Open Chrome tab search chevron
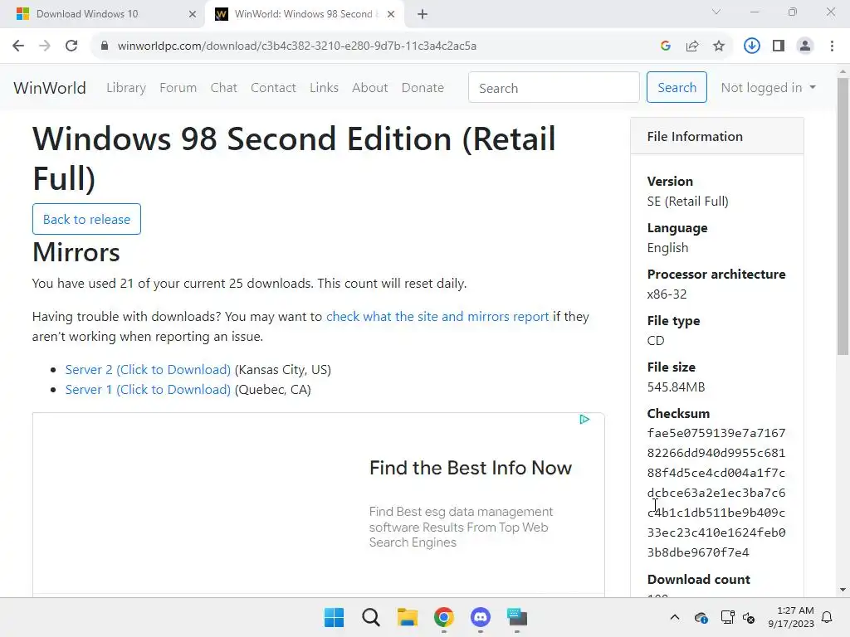The height and width of the screenshot is (637, 850). click(x=716, y=12)
